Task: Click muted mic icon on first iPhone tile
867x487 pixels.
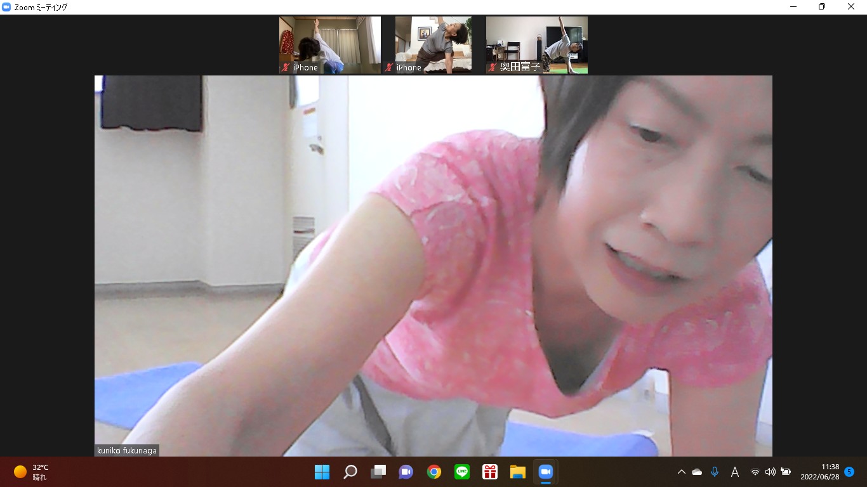Action: tap(286, 67)
